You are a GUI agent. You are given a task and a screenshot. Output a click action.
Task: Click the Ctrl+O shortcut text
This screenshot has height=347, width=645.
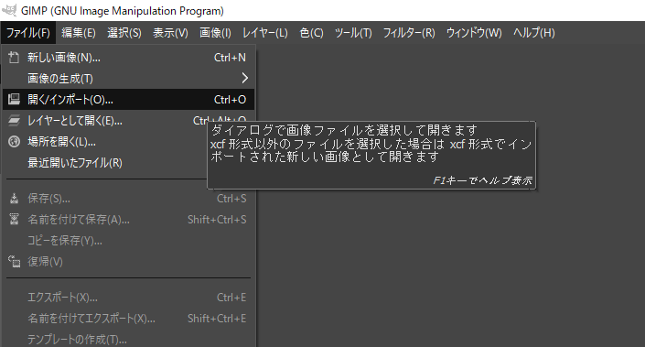[230, 100]
